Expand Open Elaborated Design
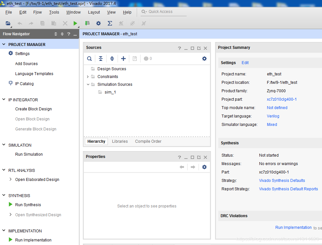322x245 pixels. [x=10, y=179]
